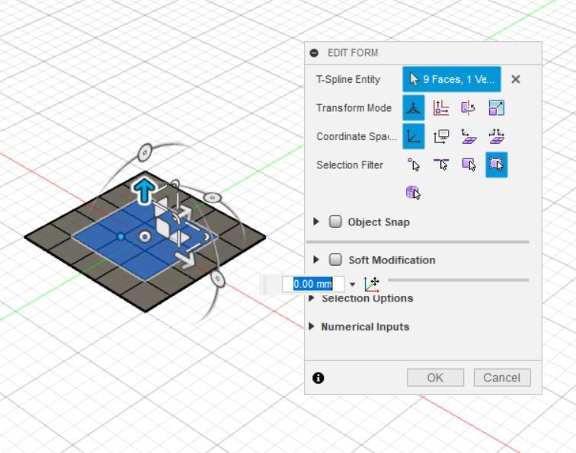Viewport: 576px width, 453px height.
Task: Collapse the Edit Form dialog
Action: click(x=314, y=53)
